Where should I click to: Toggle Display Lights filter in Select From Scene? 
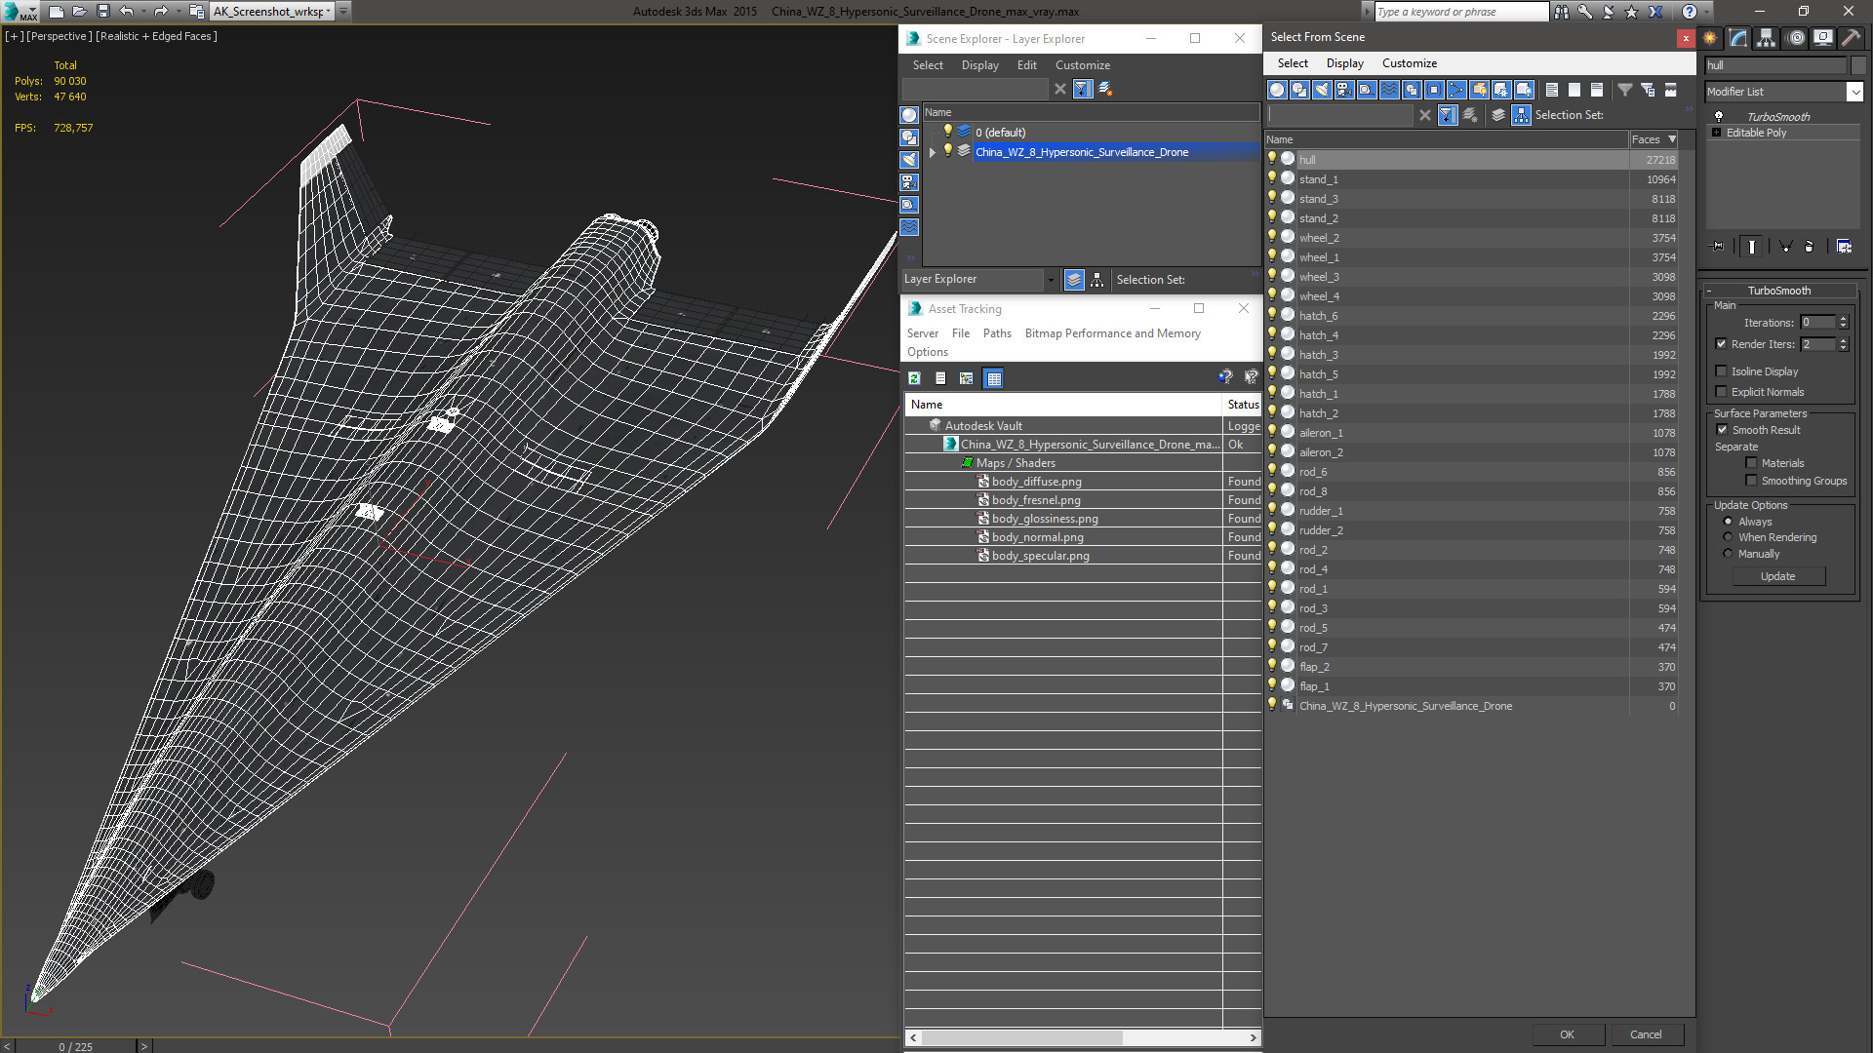point(1322,90)
